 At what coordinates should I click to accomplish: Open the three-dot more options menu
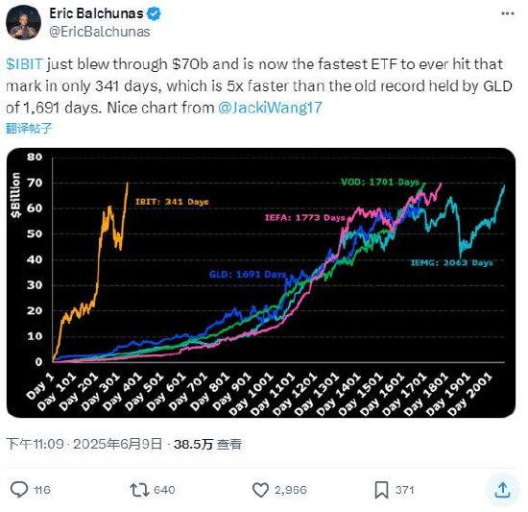click(x=508, y=13)
